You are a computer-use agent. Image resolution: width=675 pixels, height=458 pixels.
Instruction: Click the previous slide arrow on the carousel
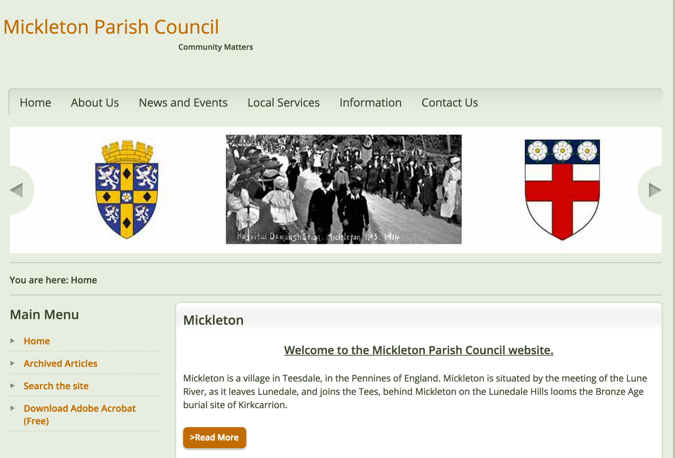click(17, 190)
